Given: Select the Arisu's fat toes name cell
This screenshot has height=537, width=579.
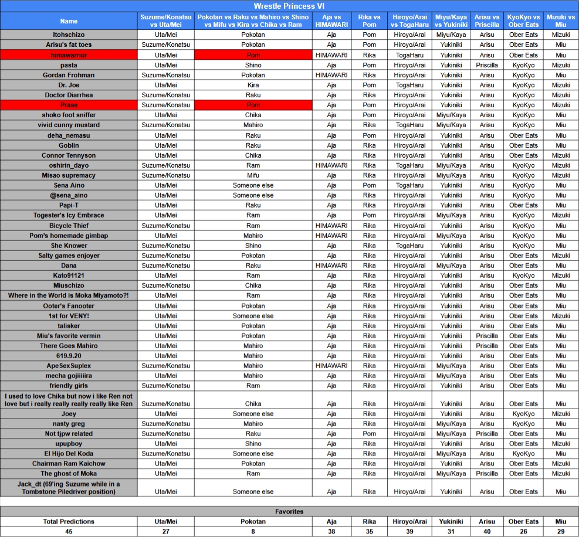Looking at the screenshot, I should (x=69, y=45).
